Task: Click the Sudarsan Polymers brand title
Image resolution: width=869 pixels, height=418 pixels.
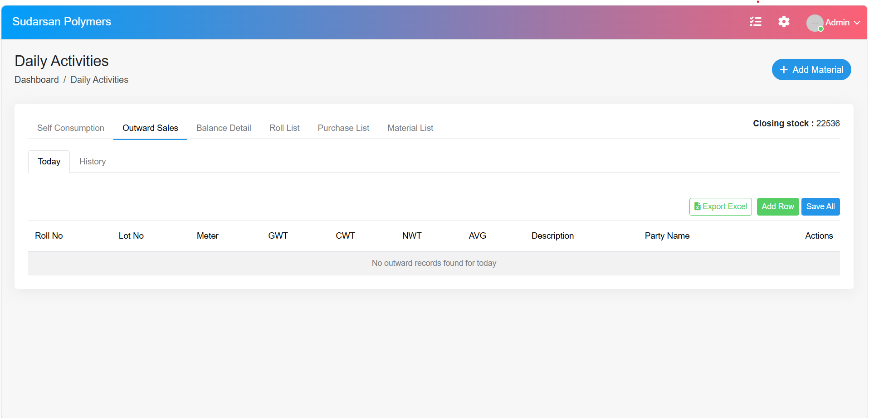Action: coord(62,22)
